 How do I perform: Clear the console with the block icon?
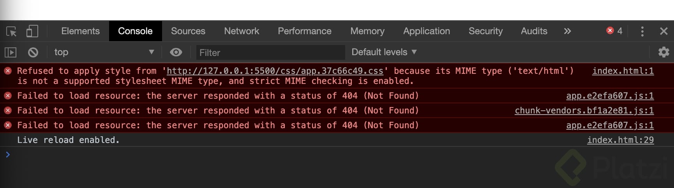pyautogui.click(x=33, y=52)
